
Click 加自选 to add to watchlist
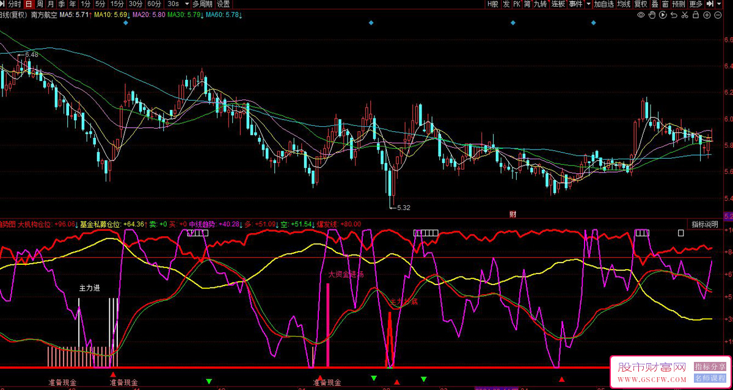pyautogui.click(x=604, y=4)
